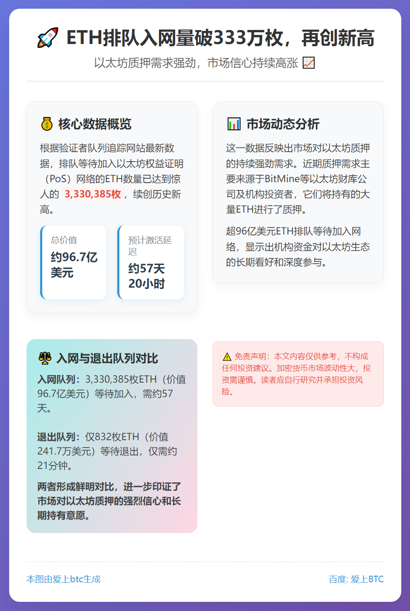Click paragraph starting 根据验证者队列追踪网站
Image resolution: width=410 pixels, height=611 pixels.
[112, 179]
